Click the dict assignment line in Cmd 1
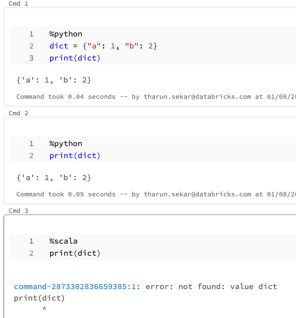Viewport: 296px width, 318px height. [103, 46]
